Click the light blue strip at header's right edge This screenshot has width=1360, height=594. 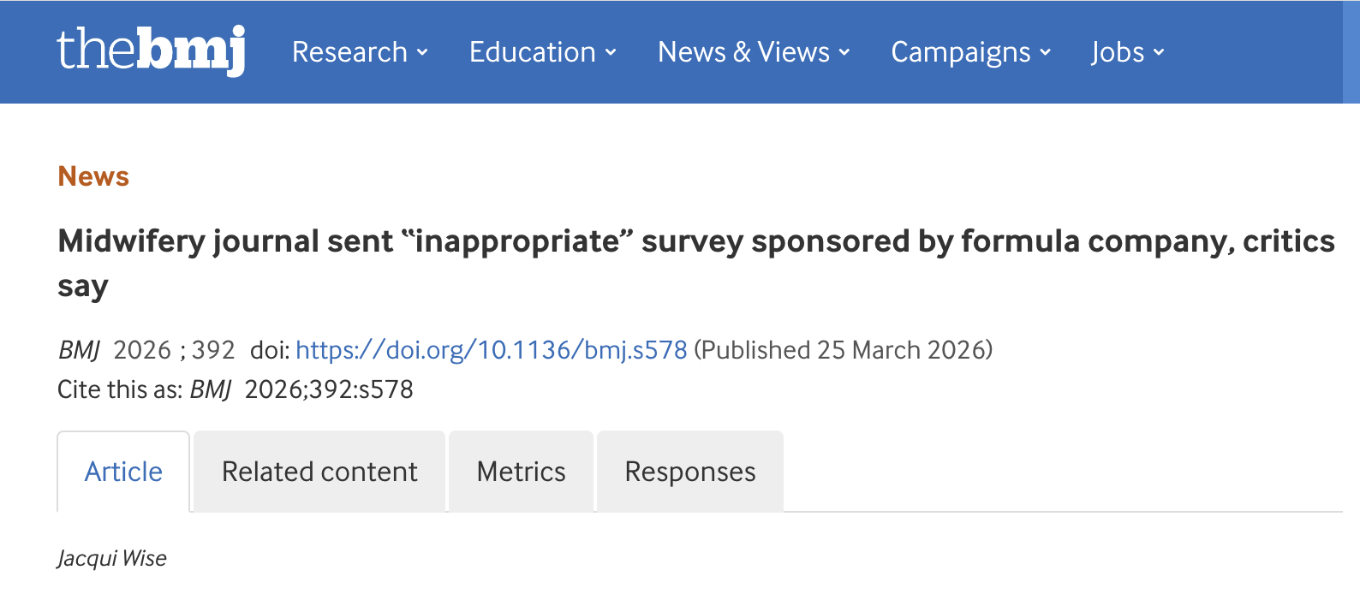point(1351,51)
